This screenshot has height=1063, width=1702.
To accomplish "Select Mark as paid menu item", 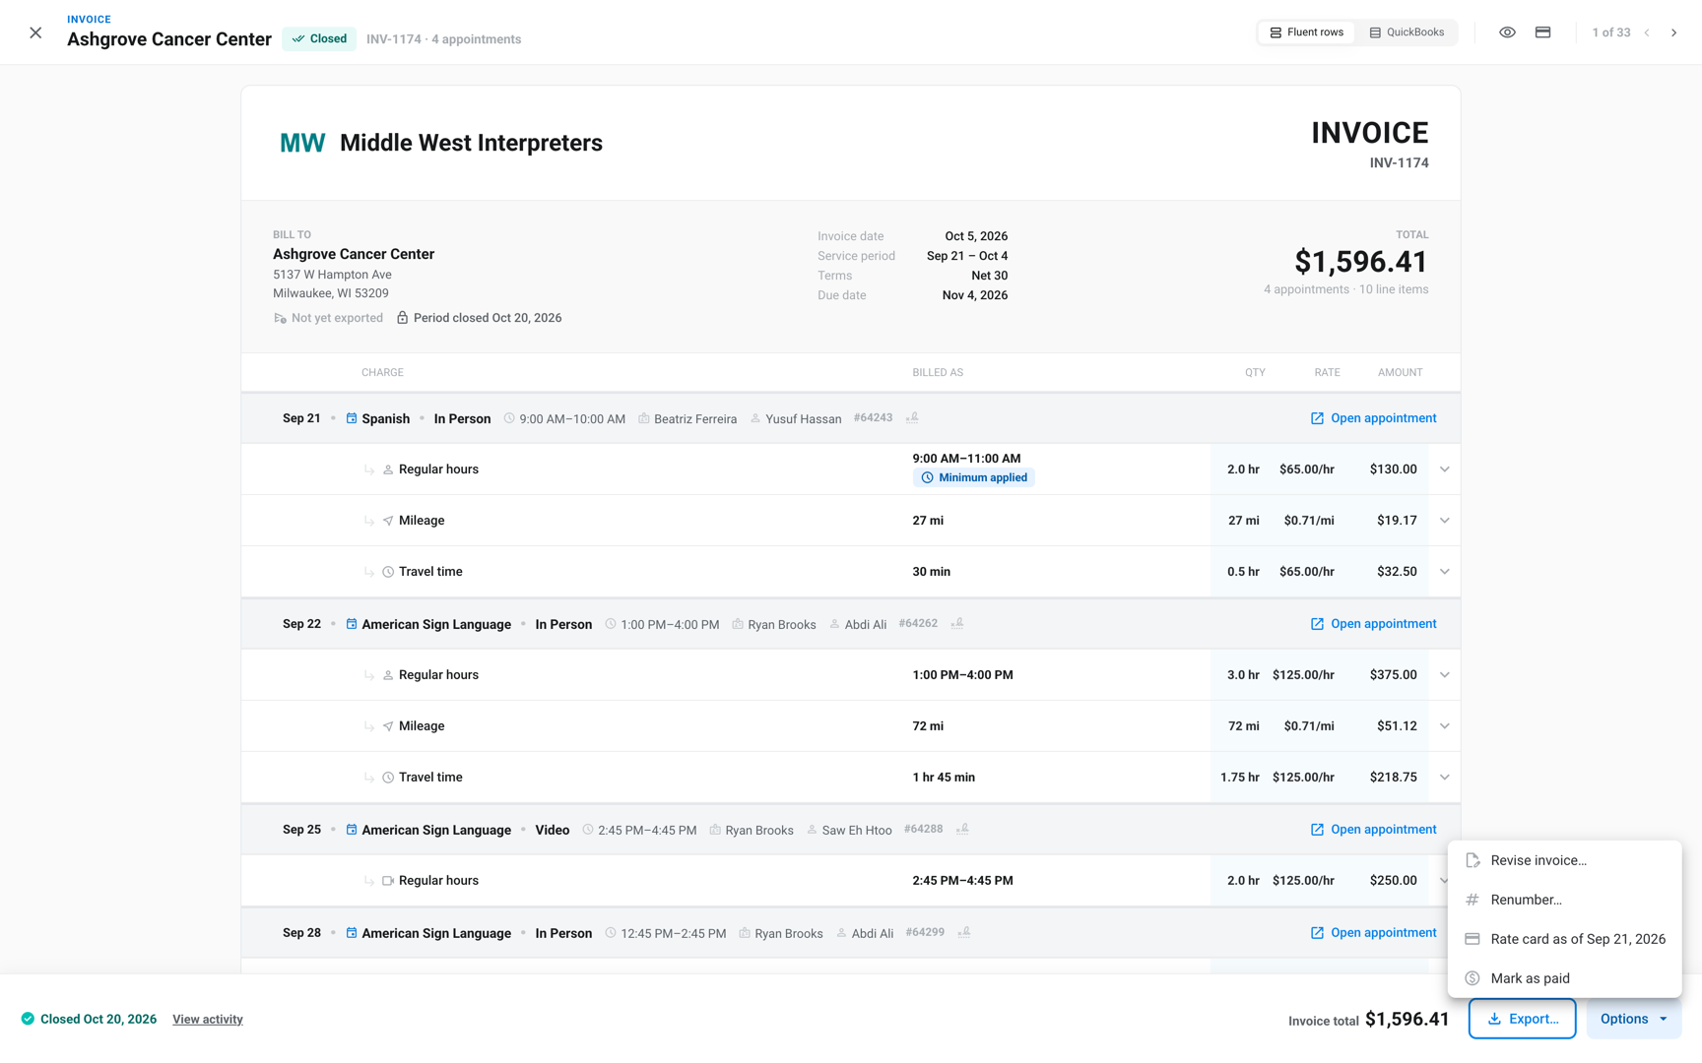I will click(1565, 978).
